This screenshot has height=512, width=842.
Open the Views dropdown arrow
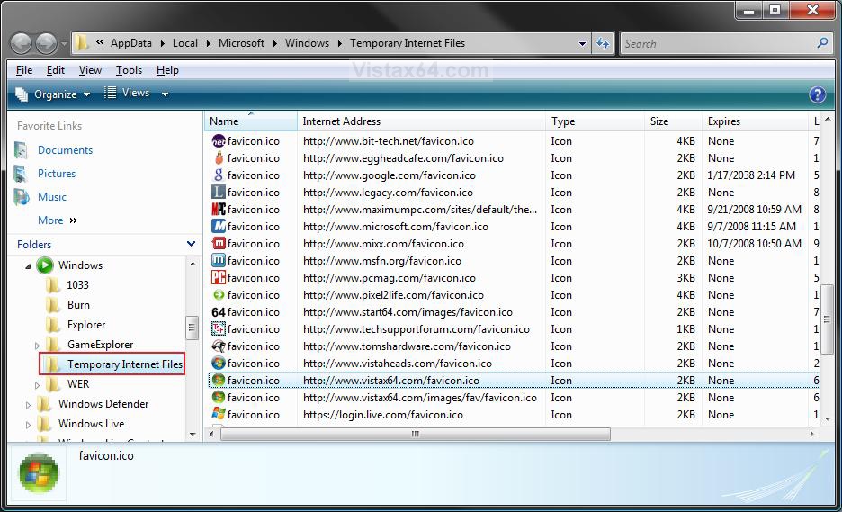[166, 94]
